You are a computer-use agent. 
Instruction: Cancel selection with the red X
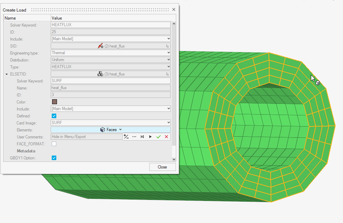[166, 137]
